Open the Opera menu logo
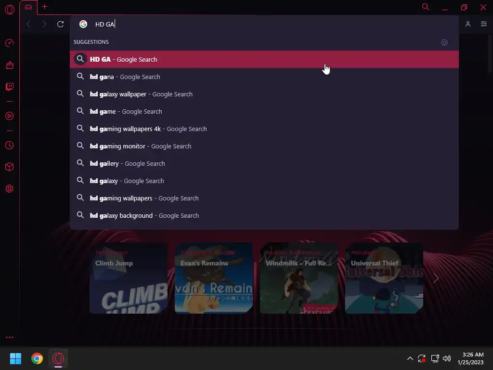 [x=10, y=10]
